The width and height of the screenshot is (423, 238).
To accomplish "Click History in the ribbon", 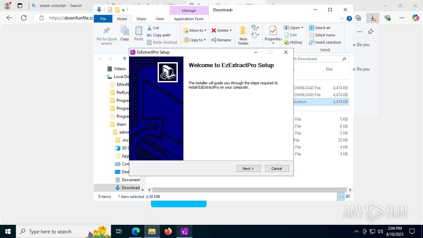I will click(x=293, y=42).
